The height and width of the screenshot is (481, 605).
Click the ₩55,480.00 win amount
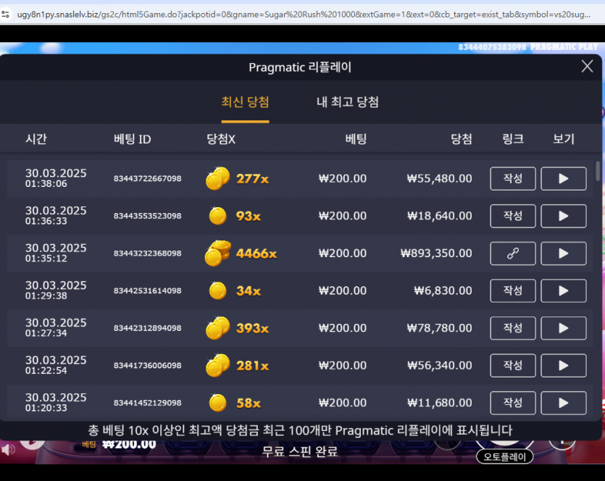point(440,179)
